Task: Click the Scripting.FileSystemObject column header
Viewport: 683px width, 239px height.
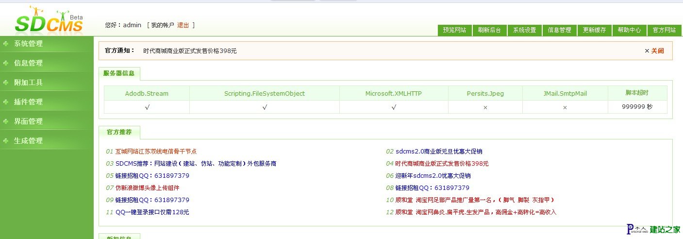Action: [x=265, y=93]
